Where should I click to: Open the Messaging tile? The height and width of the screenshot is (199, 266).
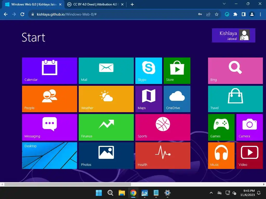click(x=50, y=127)
